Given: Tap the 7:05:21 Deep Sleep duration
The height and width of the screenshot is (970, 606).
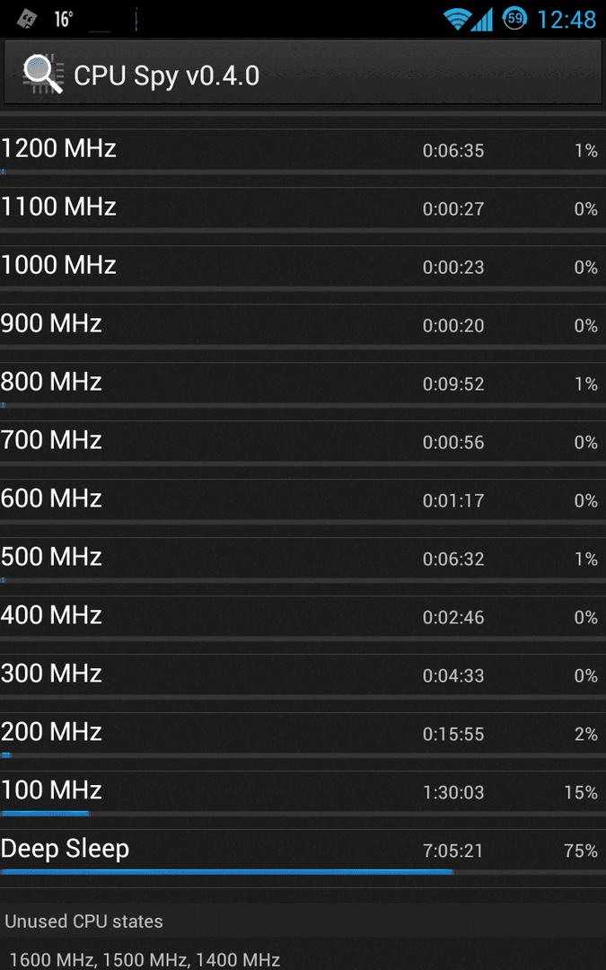Looking at the screenshot, I should pyautogui.click(x=452, y=851).
